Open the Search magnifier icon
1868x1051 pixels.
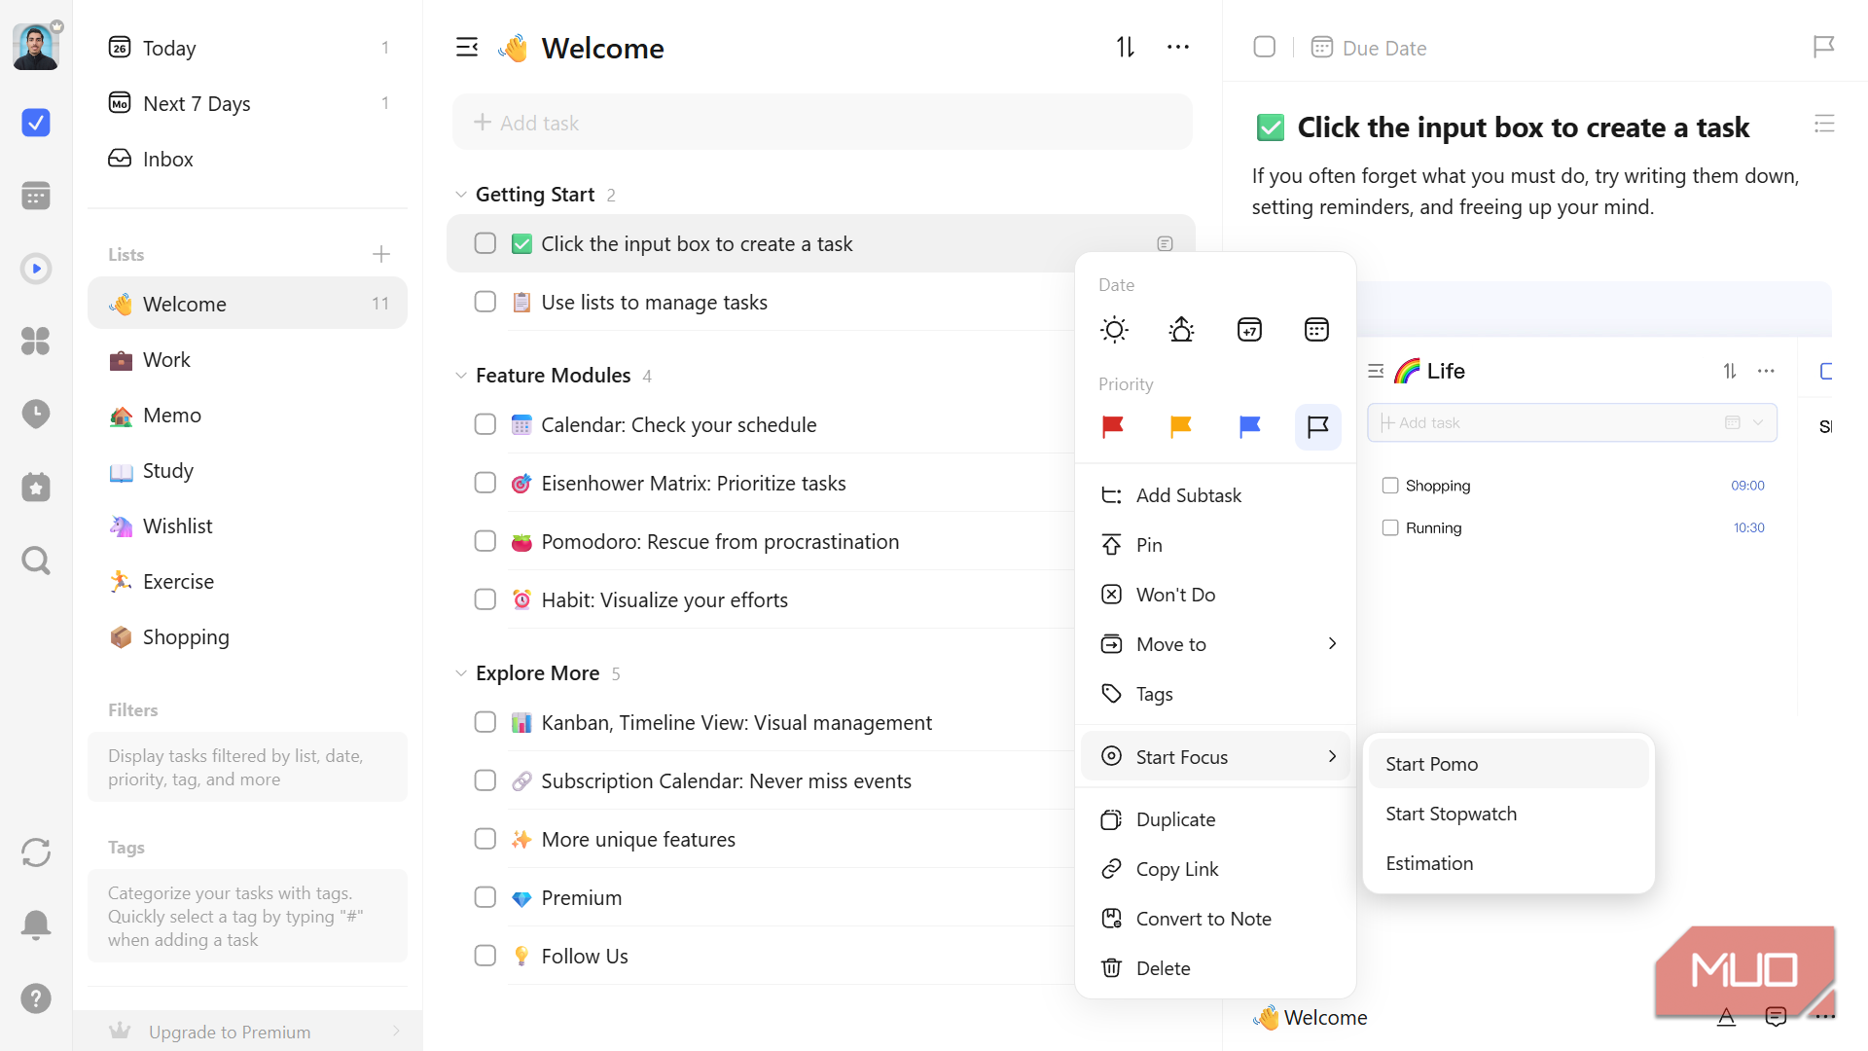36,561
